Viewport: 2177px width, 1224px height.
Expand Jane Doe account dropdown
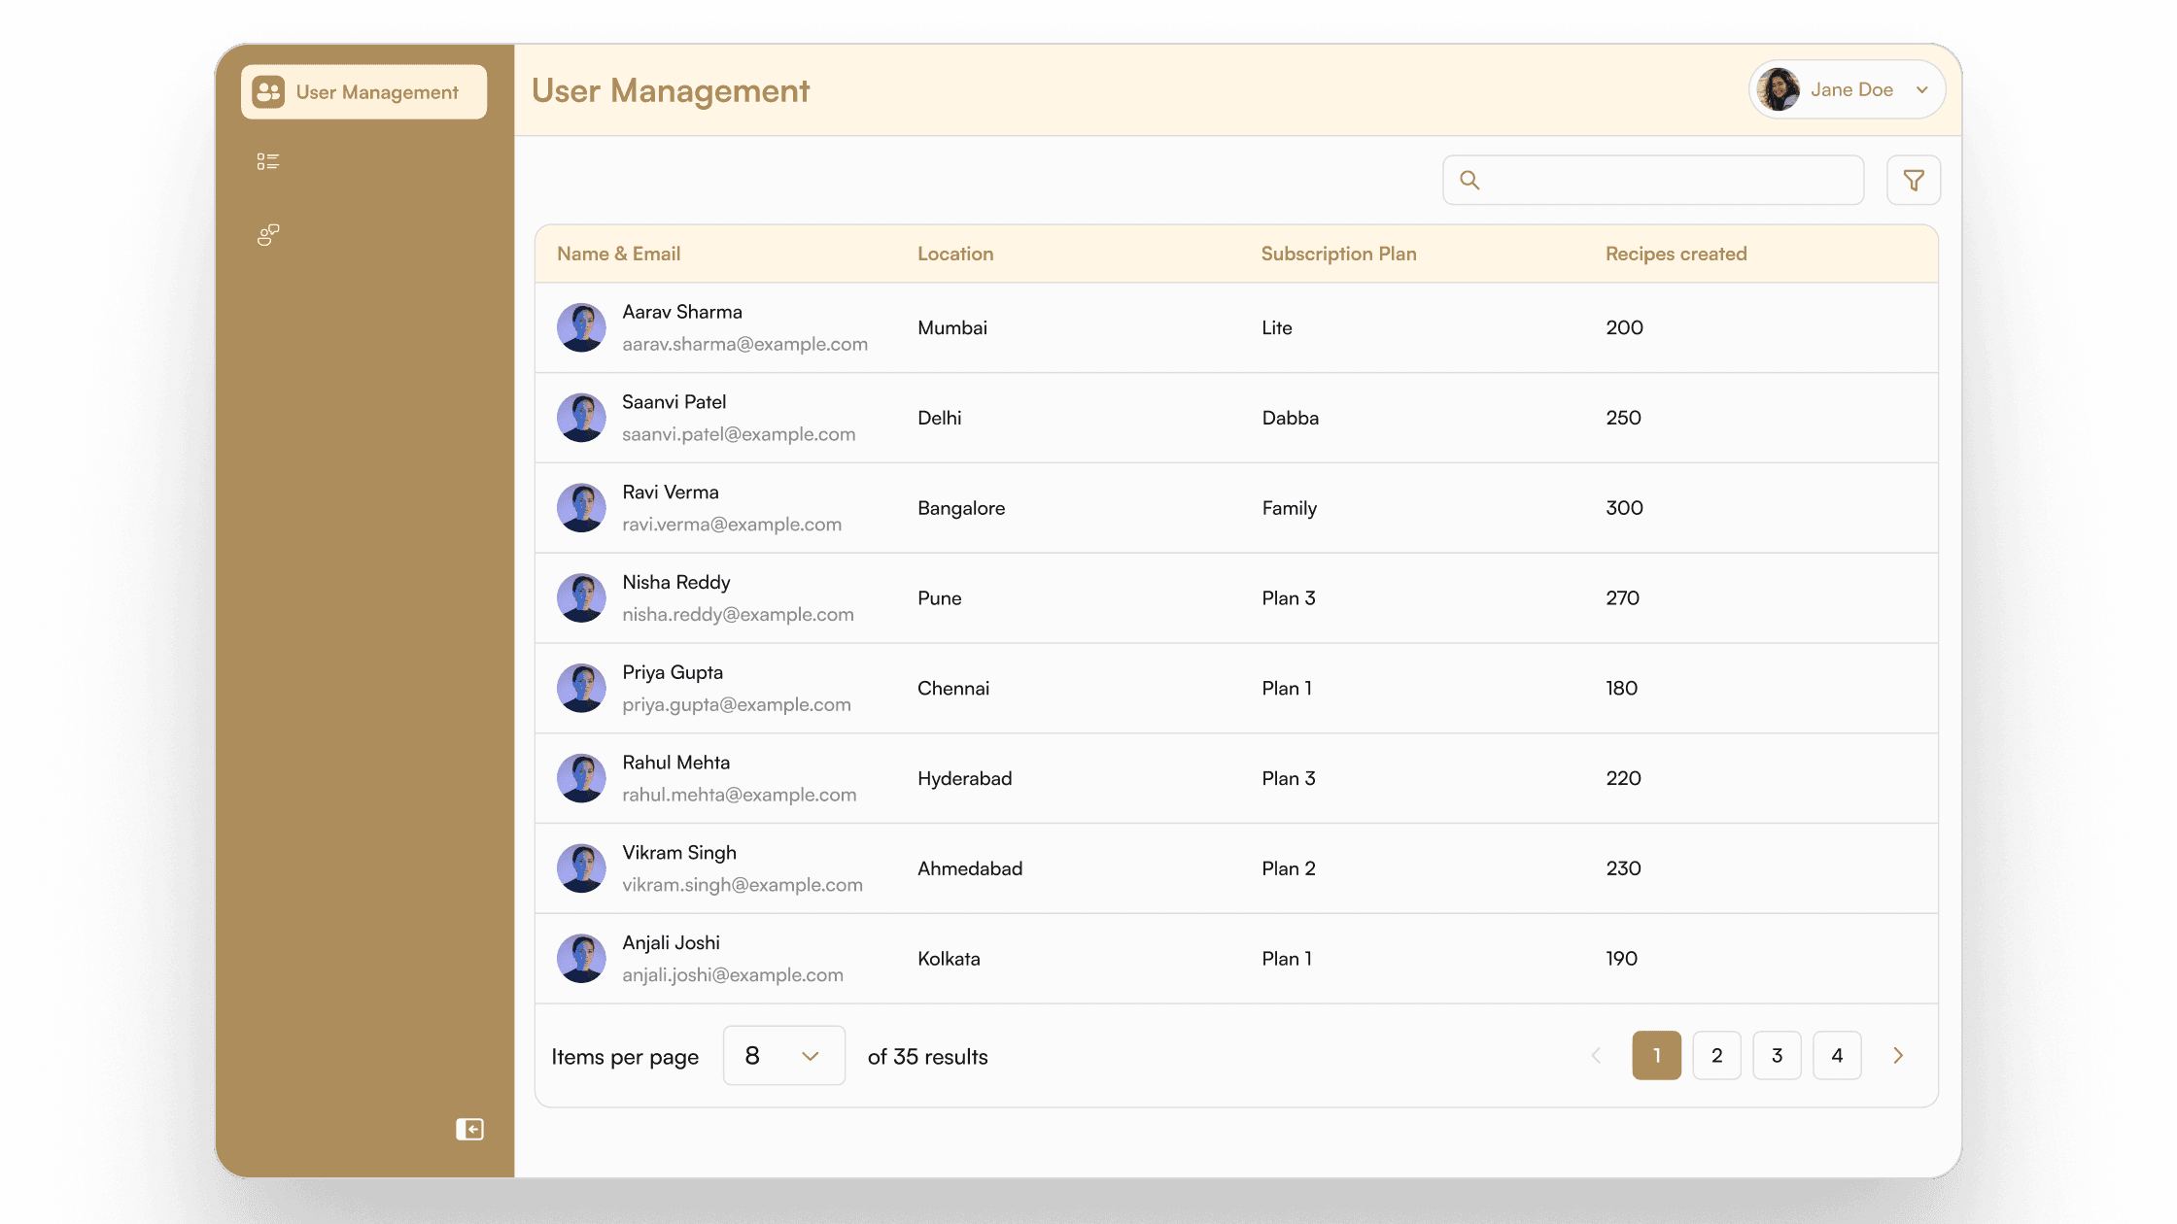(1921, 90)
